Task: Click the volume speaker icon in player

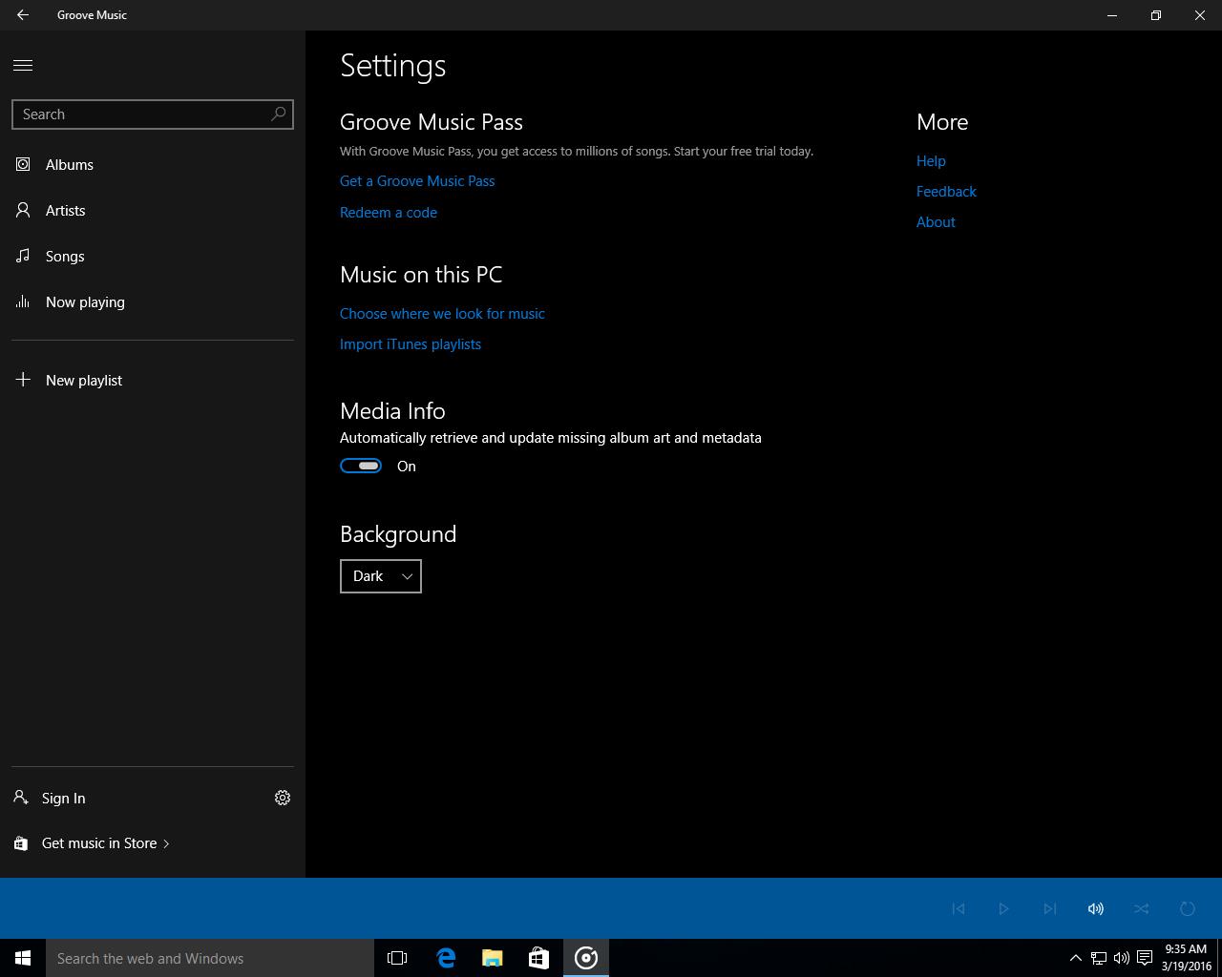Action: tap(1096, 908)
